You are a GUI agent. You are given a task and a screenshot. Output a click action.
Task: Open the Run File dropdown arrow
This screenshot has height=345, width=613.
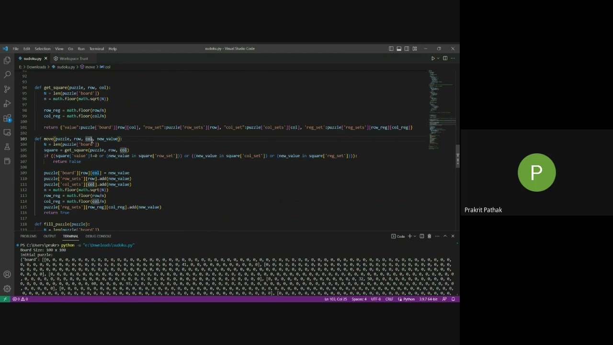438,58
